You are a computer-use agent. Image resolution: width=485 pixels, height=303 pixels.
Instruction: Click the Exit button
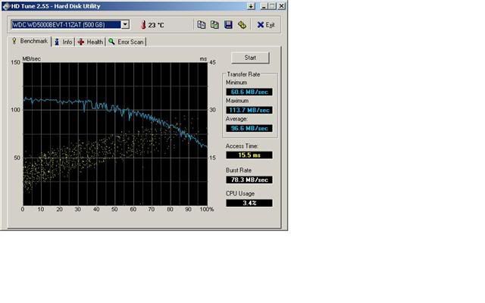pyautogui.click(x=266, y=24)
